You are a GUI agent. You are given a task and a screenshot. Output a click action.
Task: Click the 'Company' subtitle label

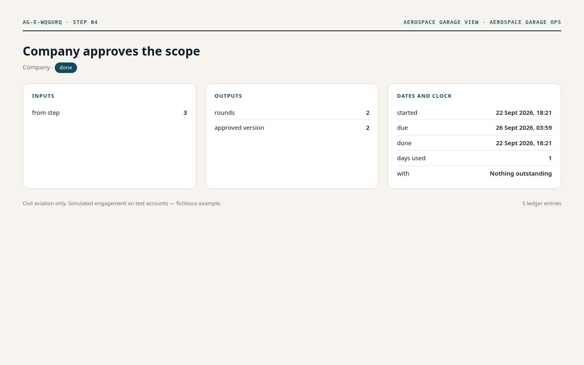[36, 67]
